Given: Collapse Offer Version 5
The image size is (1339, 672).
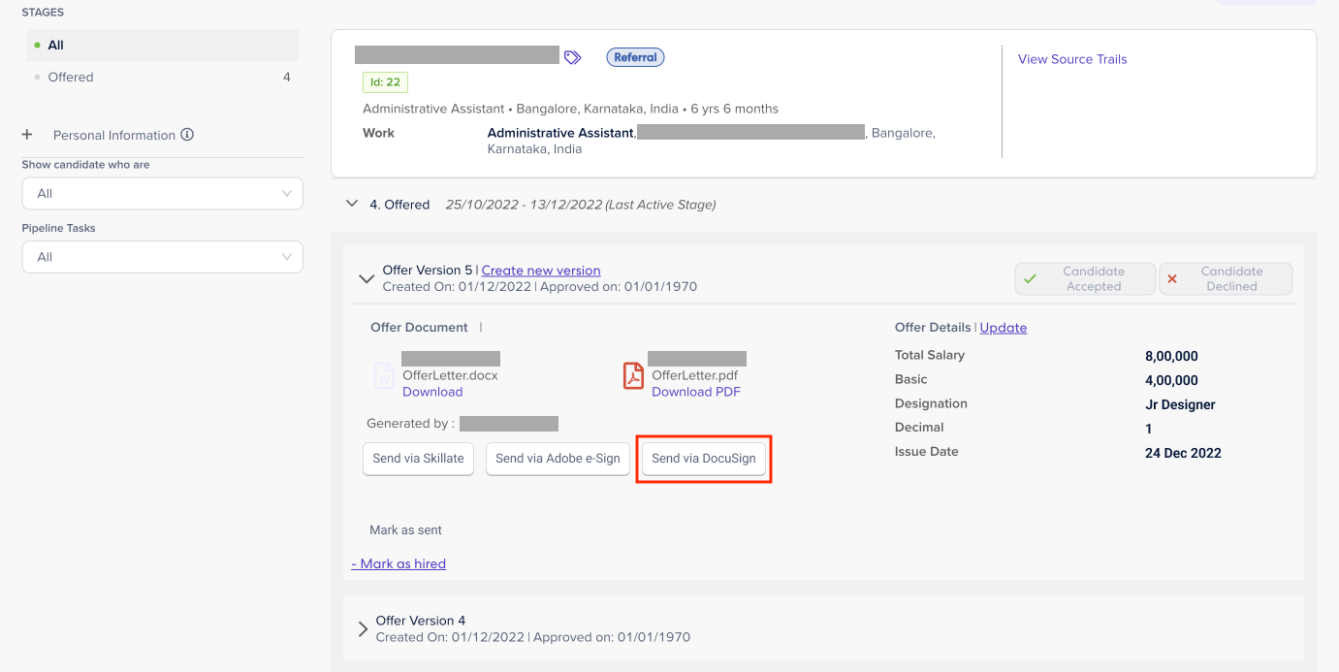Looking at the screenshot, I should coord(367,277).
